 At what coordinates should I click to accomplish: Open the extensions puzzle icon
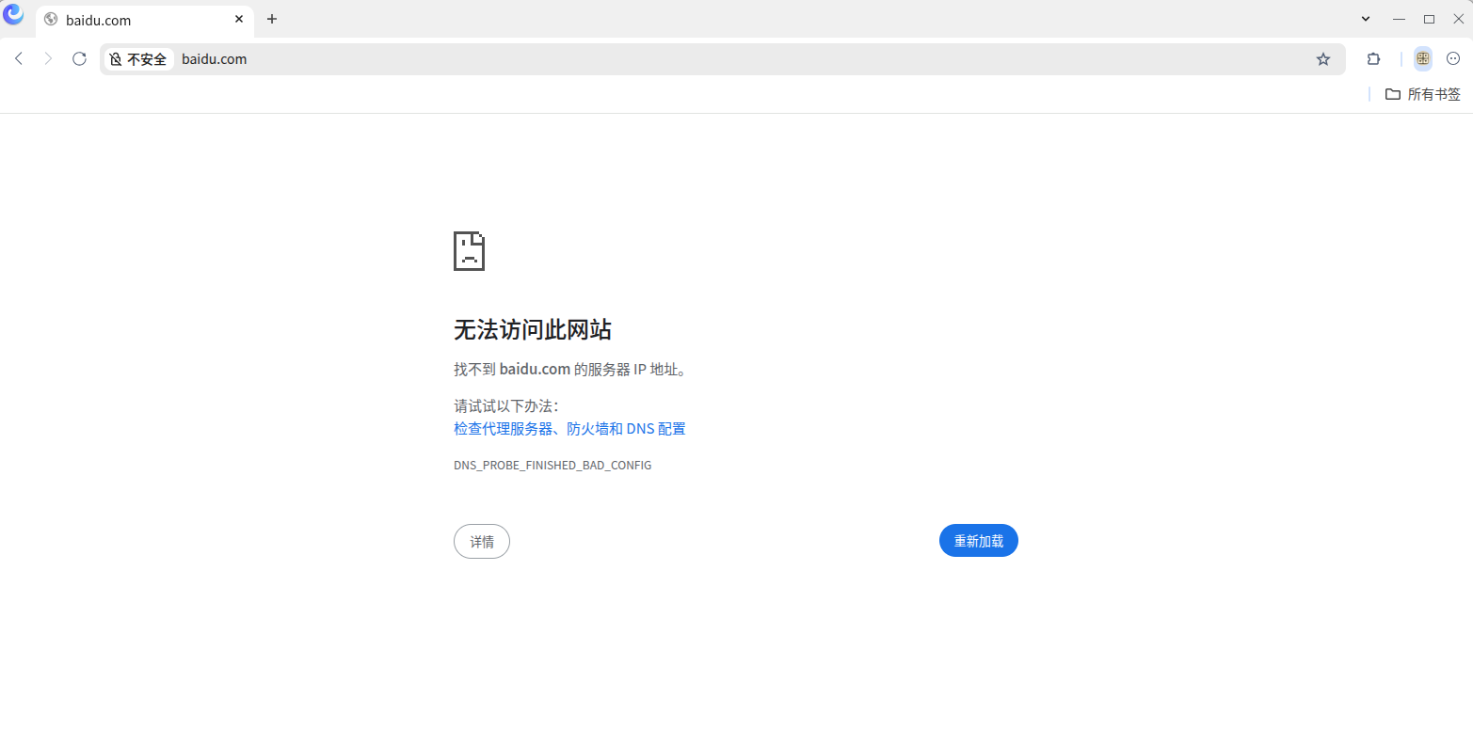tap(1373, 58)
